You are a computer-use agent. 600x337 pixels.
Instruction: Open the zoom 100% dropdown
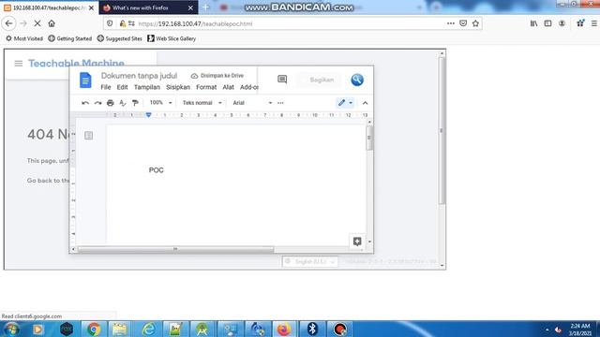[160, 102]
